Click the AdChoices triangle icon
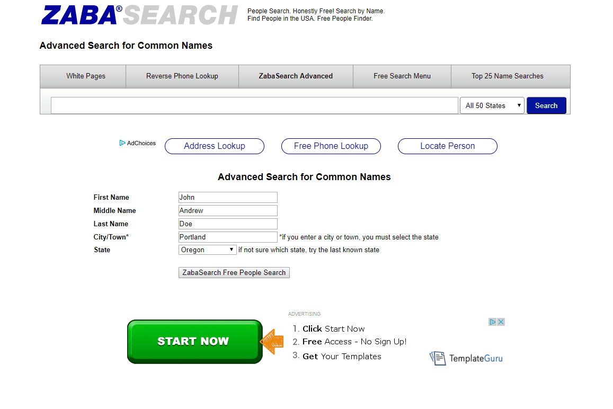This screenshot has width=613, height=409. (122, 143)
